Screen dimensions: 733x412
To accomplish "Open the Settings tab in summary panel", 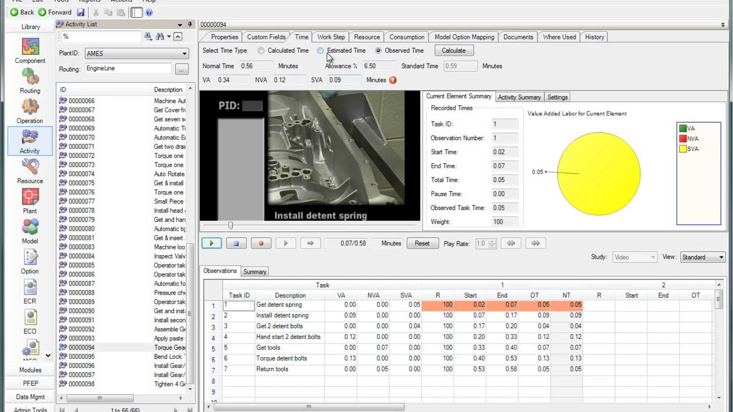I will [x=557, y=97].
